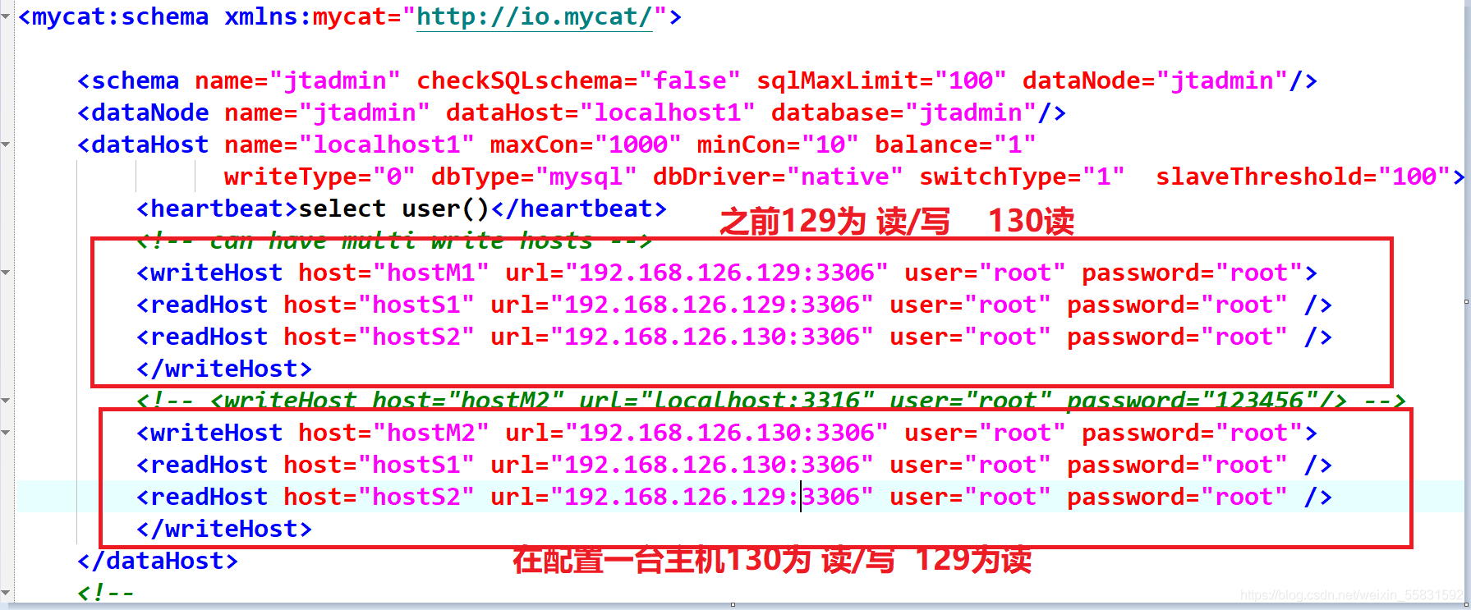Click the sqlMaxLimit="100" attribute
The image size is (1471, 610).
(x=881, y=80)
